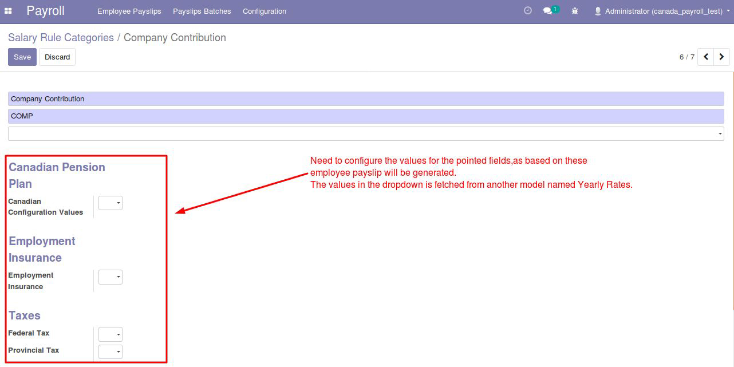Open the Administrator user menu

[x=662, y=11]
